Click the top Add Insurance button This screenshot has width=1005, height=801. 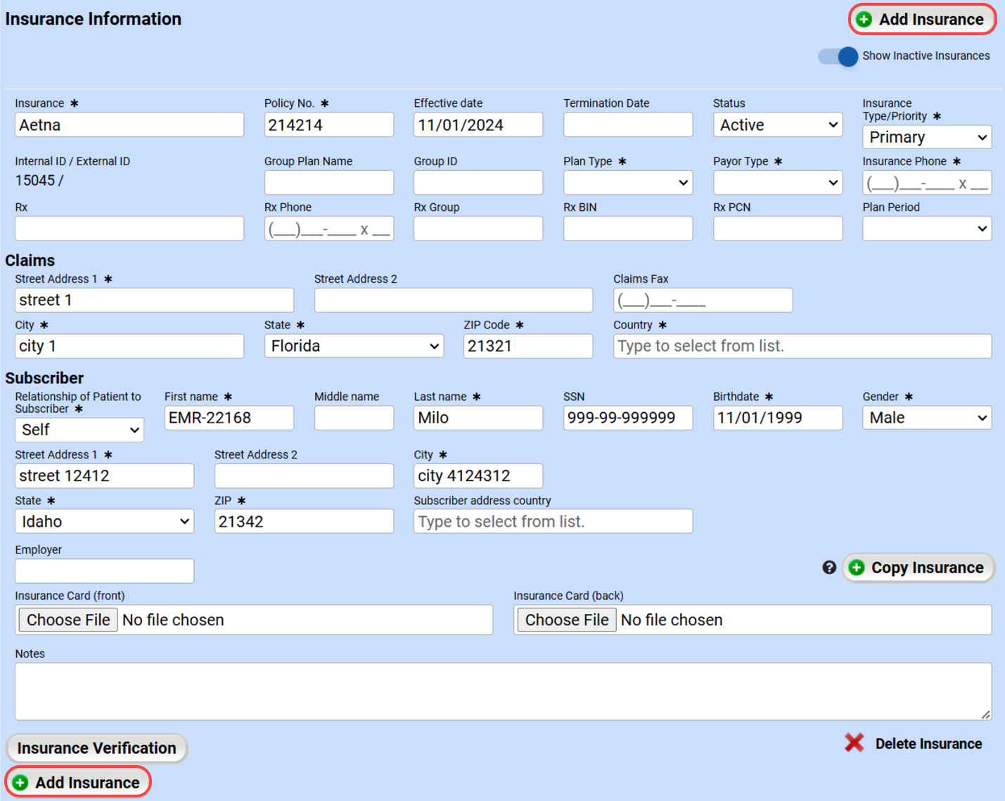pyautogui.click(x=922, y=20)
